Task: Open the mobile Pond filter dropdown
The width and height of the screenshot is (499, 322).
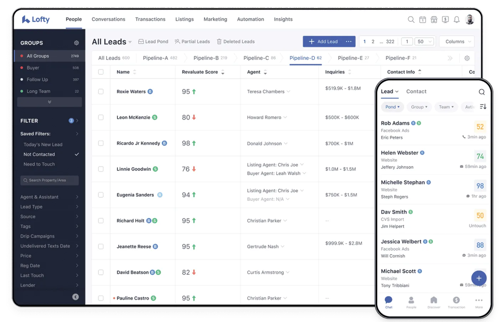Action: click(x=392, y=107)
